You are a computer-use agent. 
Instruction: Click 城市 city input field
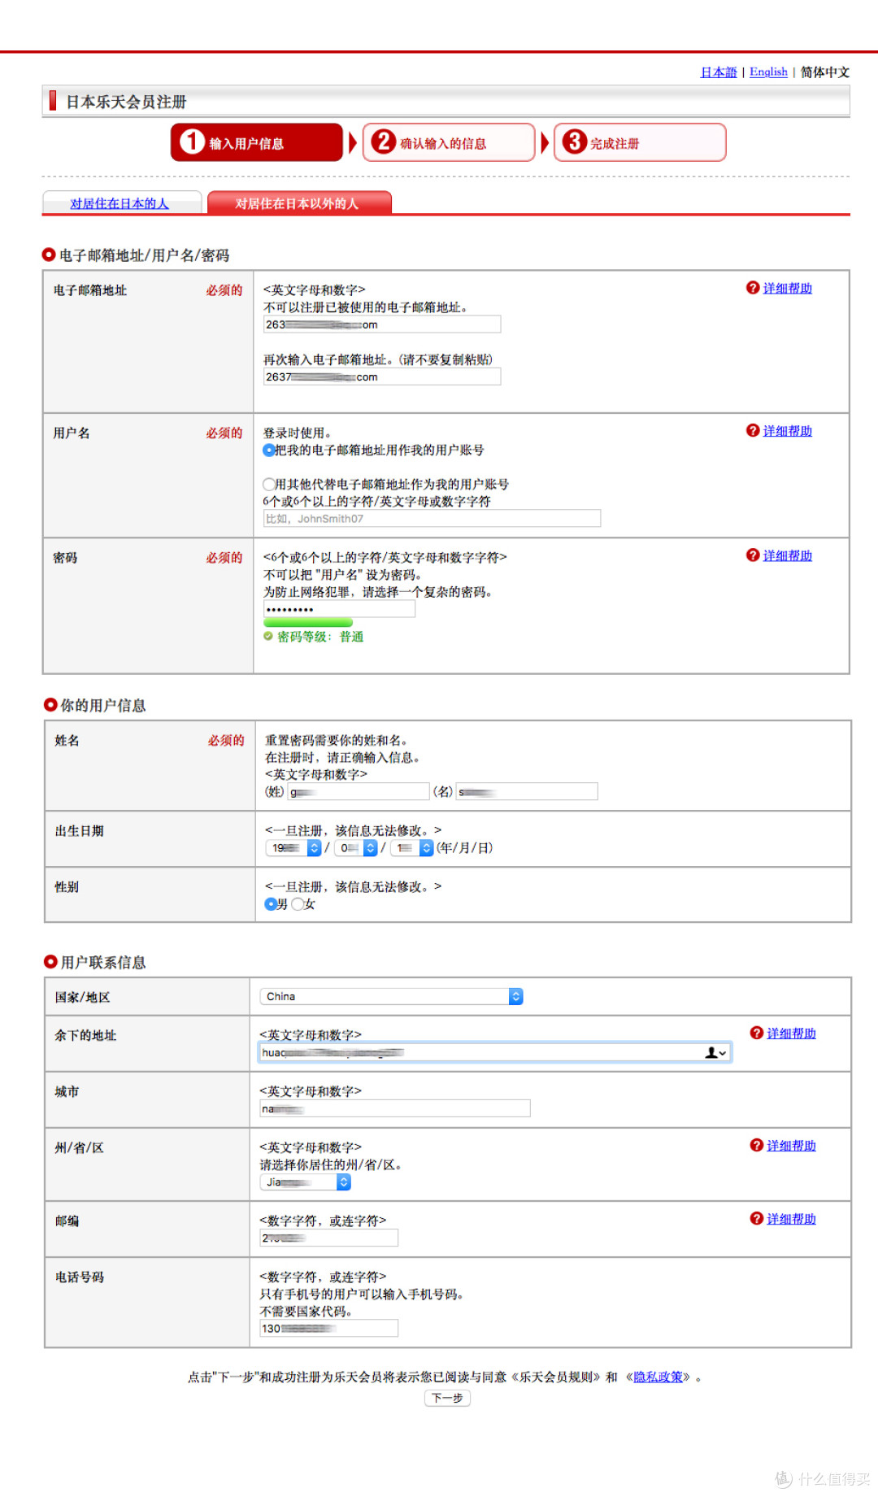pos(395,1108)
